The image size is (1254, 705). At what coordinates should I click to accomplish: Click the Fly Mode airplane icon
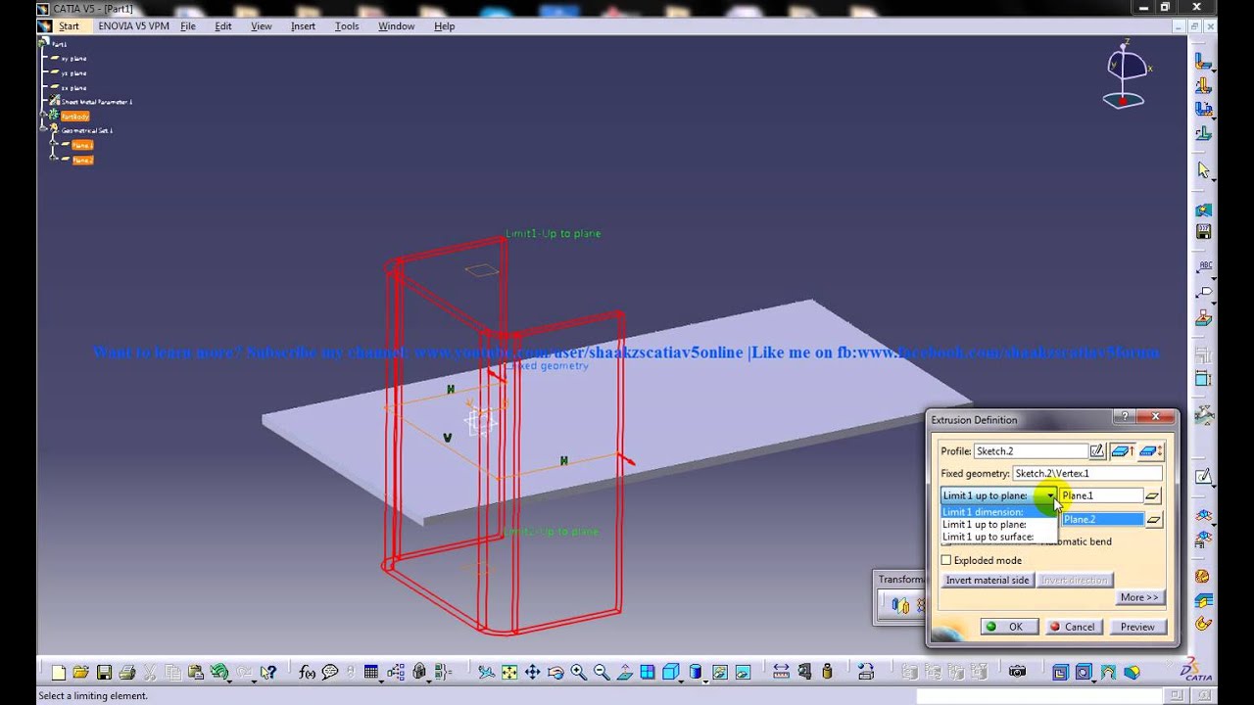(x=486, y=672)
